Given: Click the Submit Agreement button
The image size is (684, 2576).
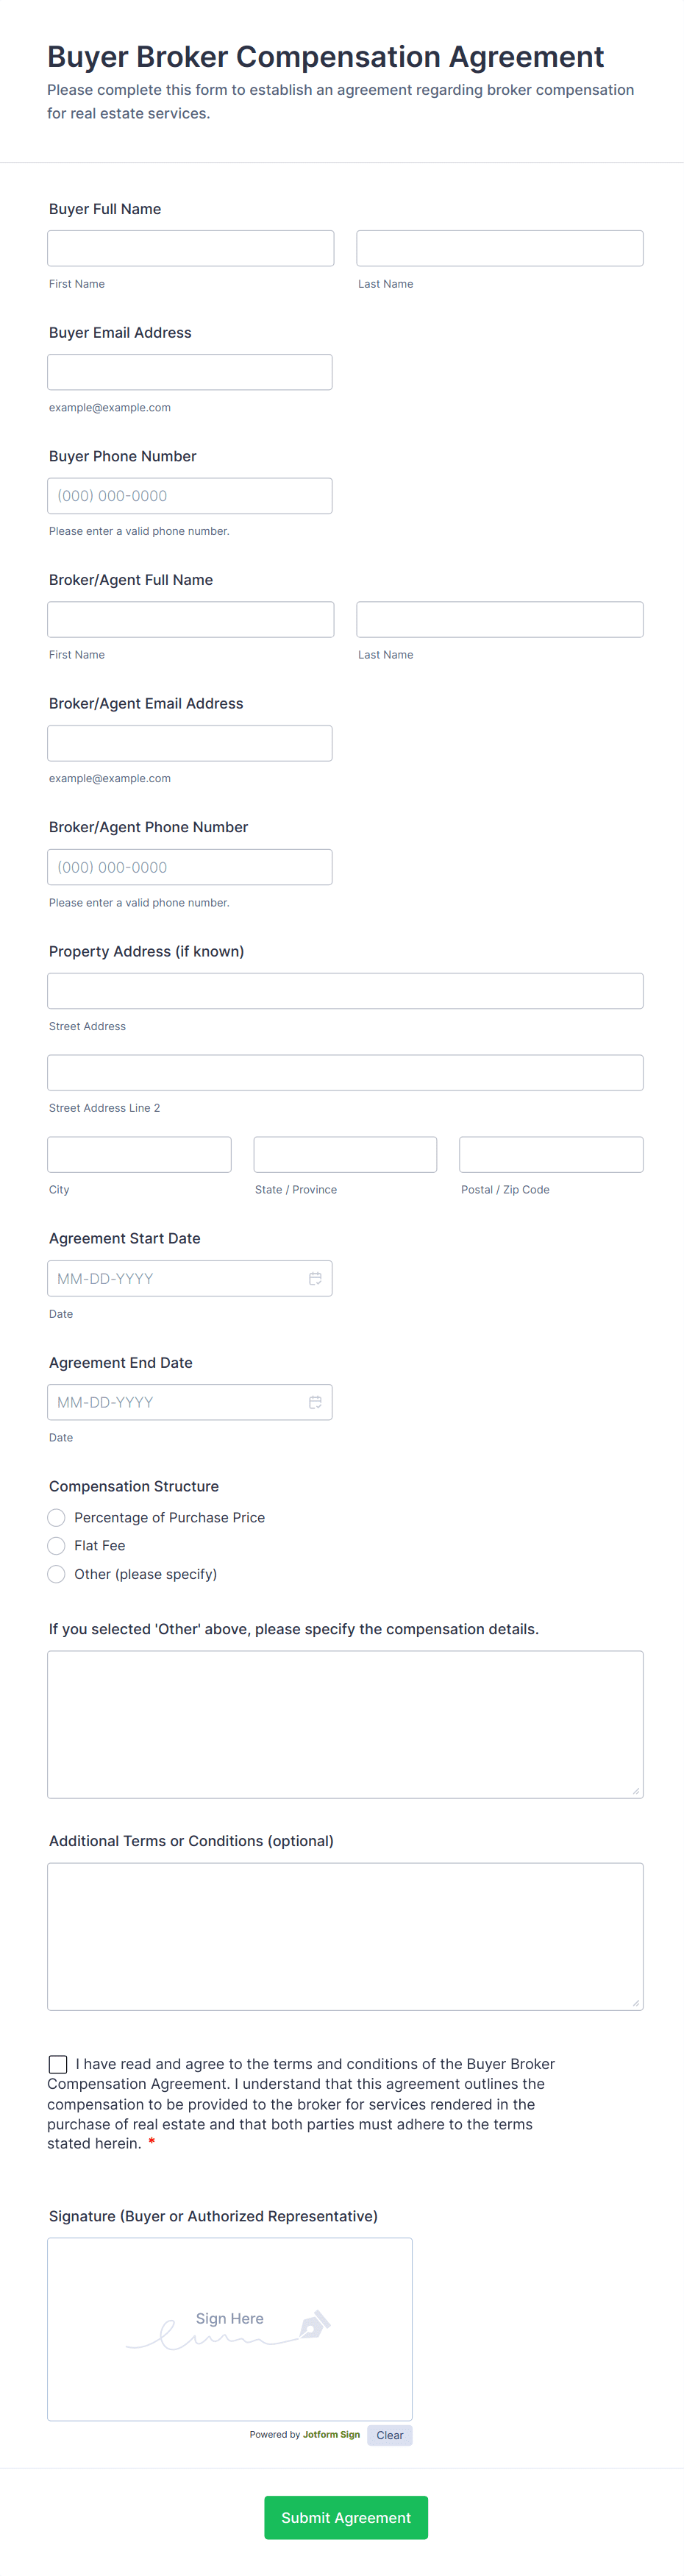Looking at the screenshot, I should click(346, 2518).
